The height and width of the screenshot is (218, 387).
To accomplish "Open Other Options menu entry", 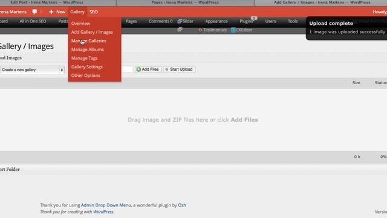I will point(86,75).
